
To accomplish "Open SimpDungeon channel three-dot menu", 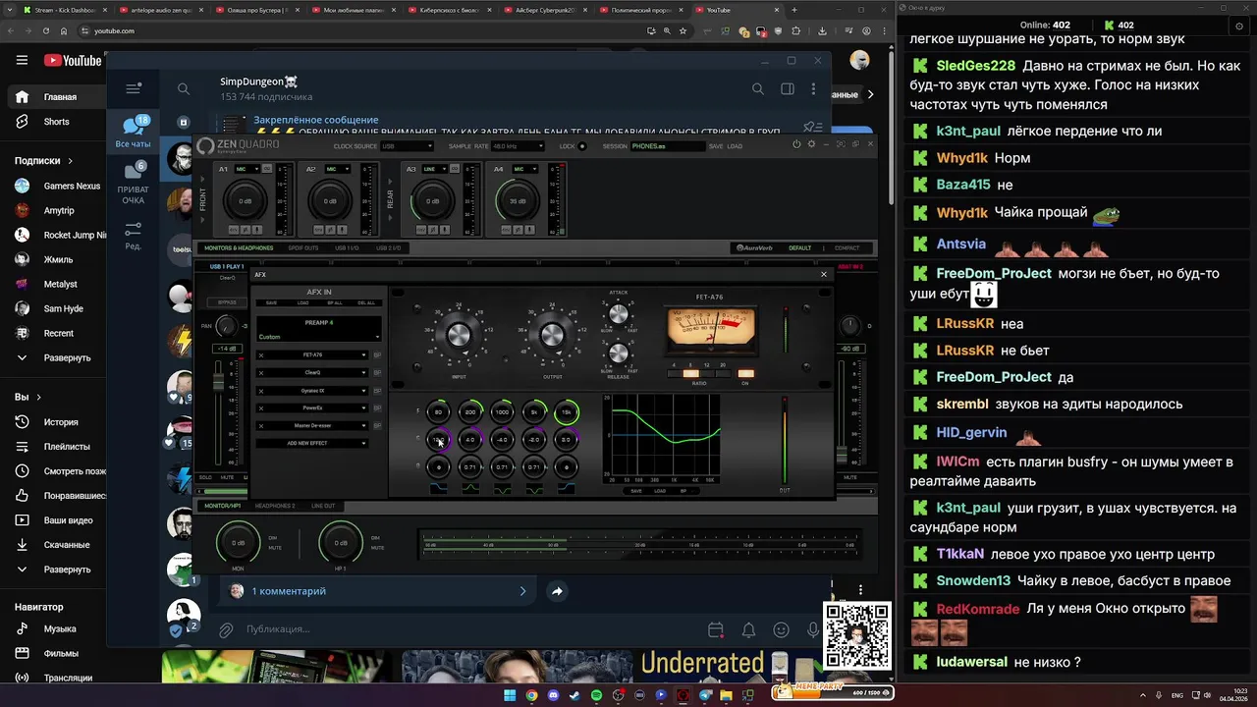I will [814, 88].
